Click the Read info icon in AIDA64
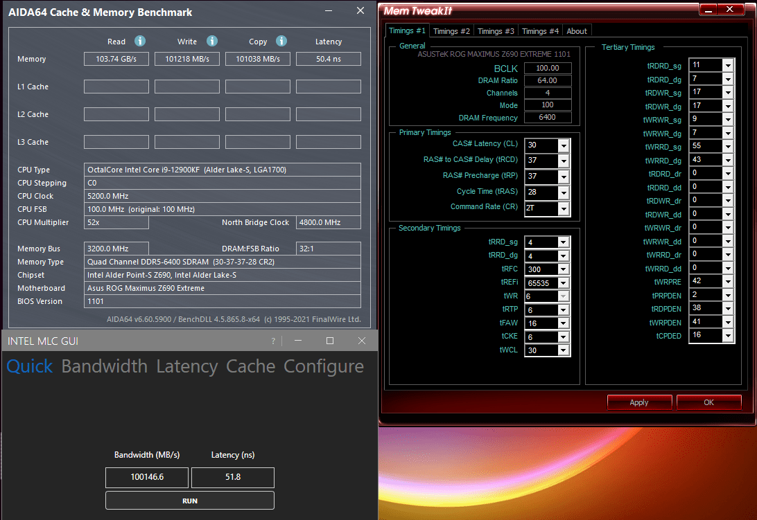 tap(140, 41)
